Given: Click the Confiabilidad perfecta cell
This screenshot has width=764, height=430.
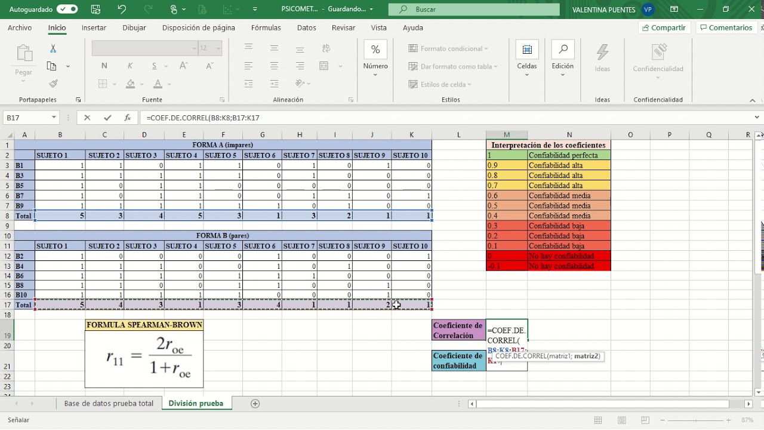Looking at the screenshot, I should (x=569, y=155).
